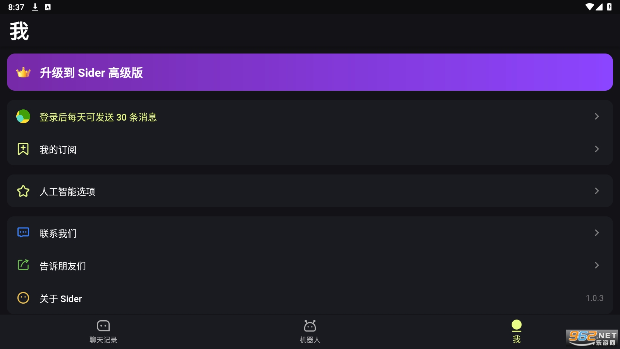
Task: Click the download indicator in status bar
Action: click(x=35, y=7)
